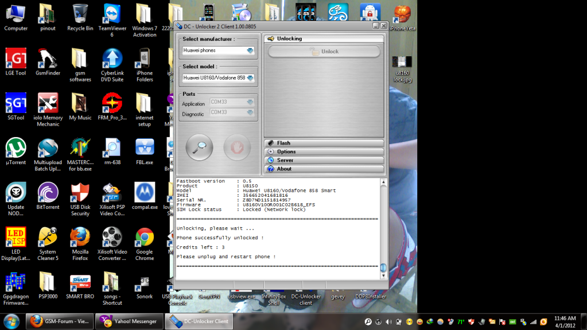Viewport: 587px width, 330px height.
Task: Select the SMART BRO icon
Action: [80, 285]
